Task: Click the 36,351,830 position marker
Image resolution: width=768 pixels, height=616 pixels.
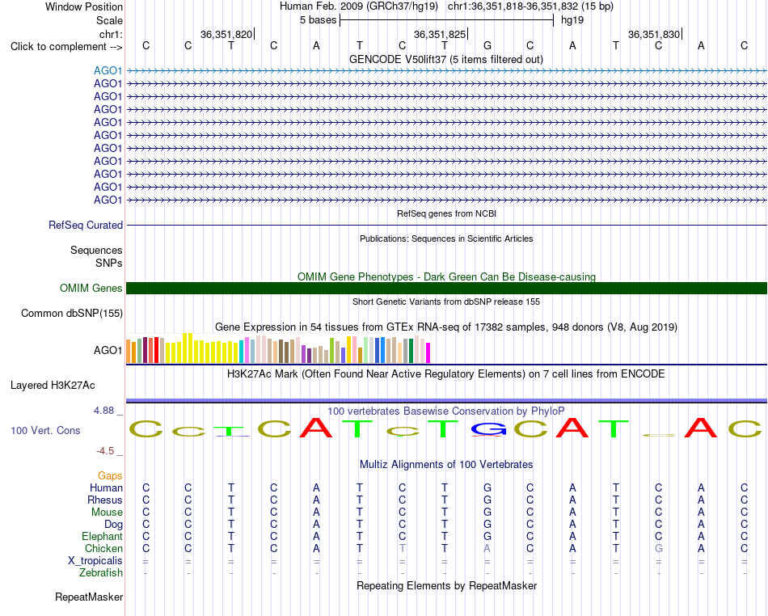Action: click(x=654, y=34)
